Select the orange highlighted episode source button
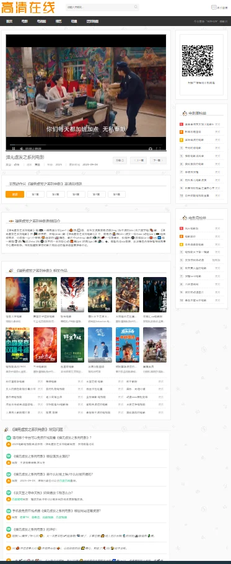 (x=15, y=194)
